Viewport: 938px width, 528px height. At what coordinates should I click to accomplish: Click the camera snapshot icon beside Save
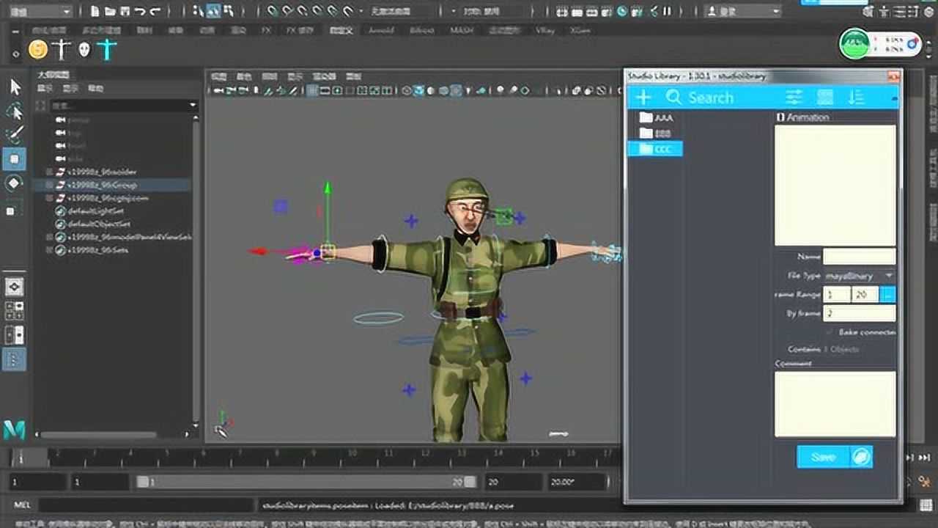[862, 456]
